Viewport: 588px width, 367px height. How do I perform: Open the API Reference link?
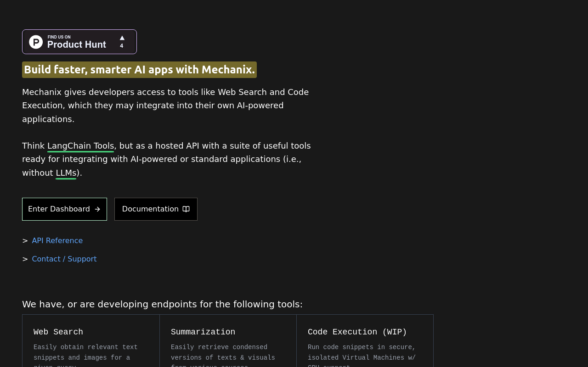[57, 241]
